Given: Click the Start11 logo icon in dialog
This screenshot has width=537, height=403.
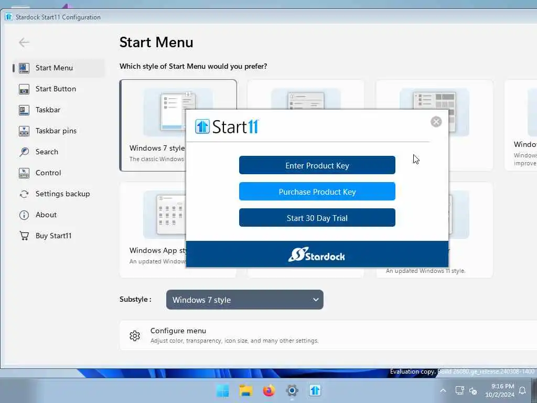Looking at the screenshot, I should tap(202, 126).
